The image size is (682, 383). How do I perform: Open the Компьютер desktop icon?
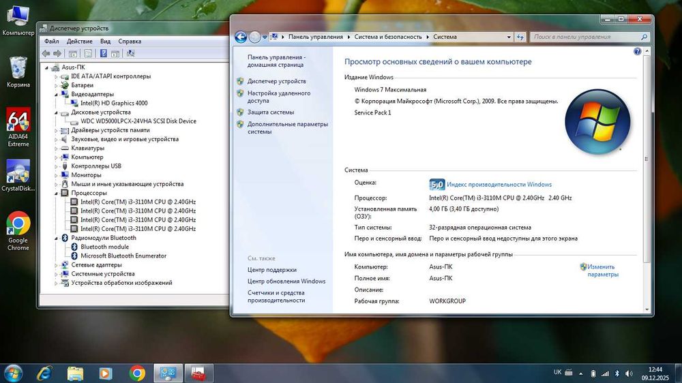(x=18, y=20)
